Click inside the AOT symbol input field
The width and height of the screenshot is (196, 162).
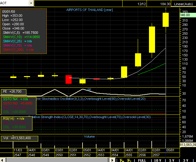point(14,3)
